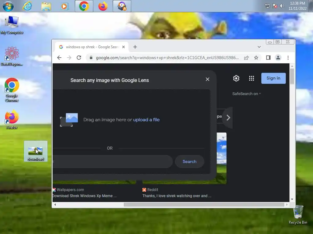Click the volume speaker tray icon
Viewport: 313px width, 234px height.
tap(282, 6)
